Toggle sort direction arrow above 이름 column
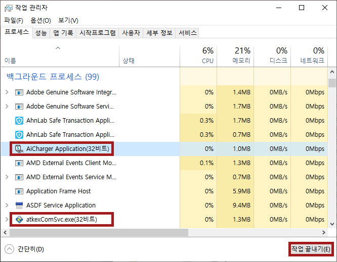The image size is (337, 262). click(x=58, y=48)
